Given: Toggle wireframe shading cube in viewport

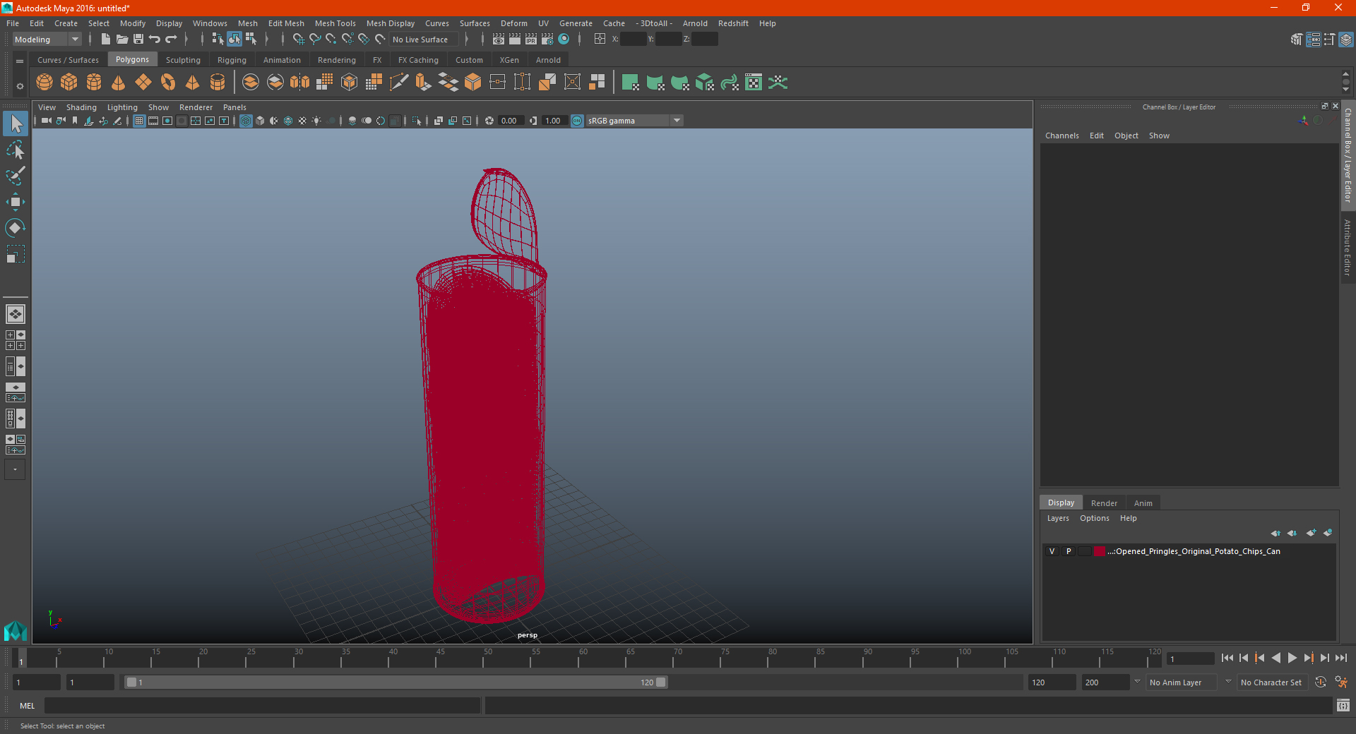Looking at the screenshot, I should pyautogui.click(x=246, y=121).
